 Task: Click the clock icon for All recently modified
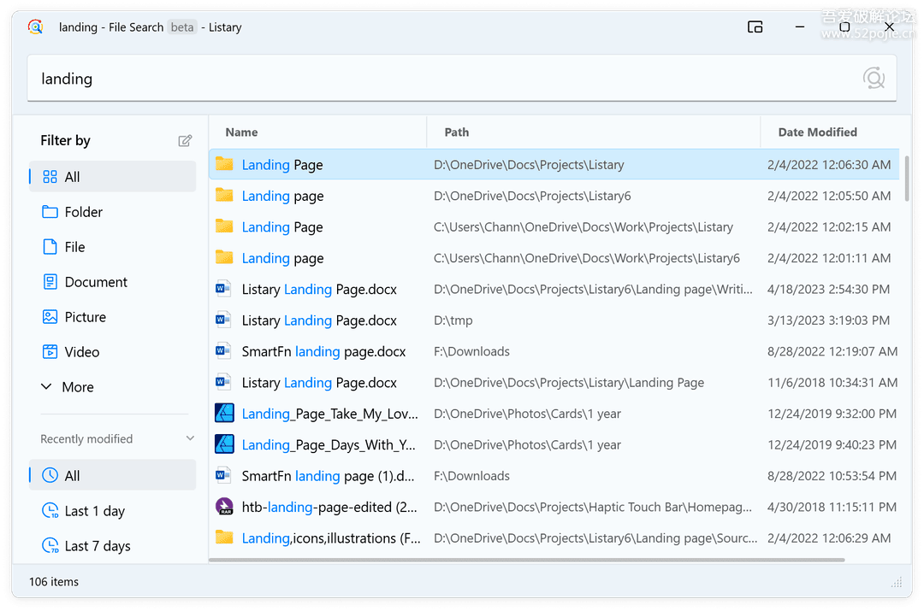pos(50,476)
